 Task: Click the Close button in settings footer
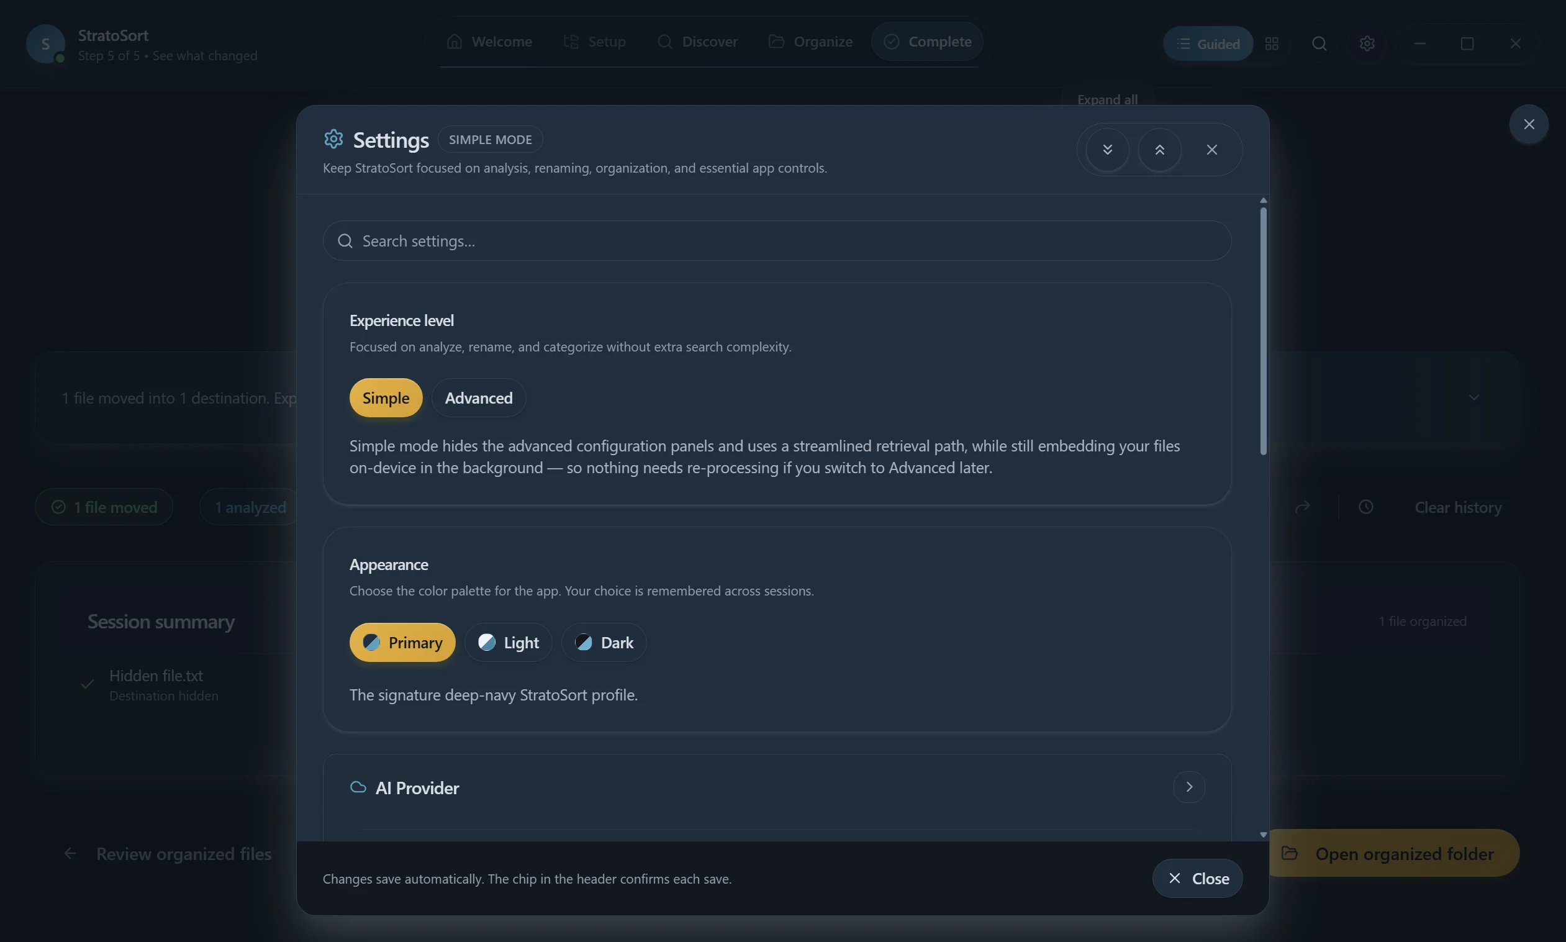(x=1197, y=879)
